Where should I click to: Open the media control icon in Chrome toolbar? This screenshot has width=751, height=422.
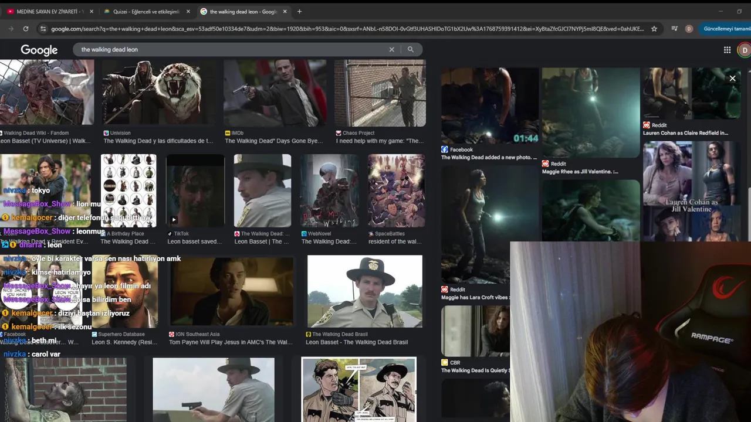tap(674, 29)
